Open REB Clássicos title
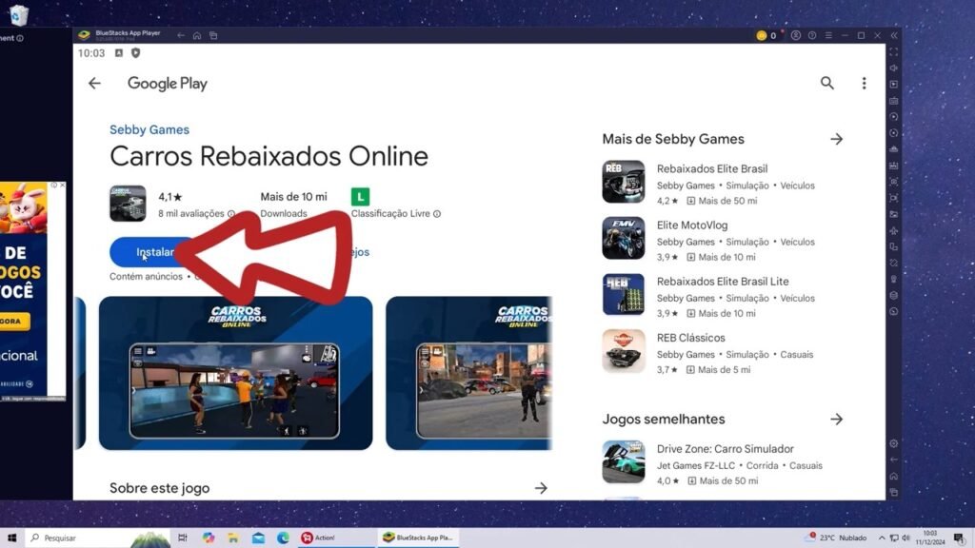The image size is (975, 548). 691,338
